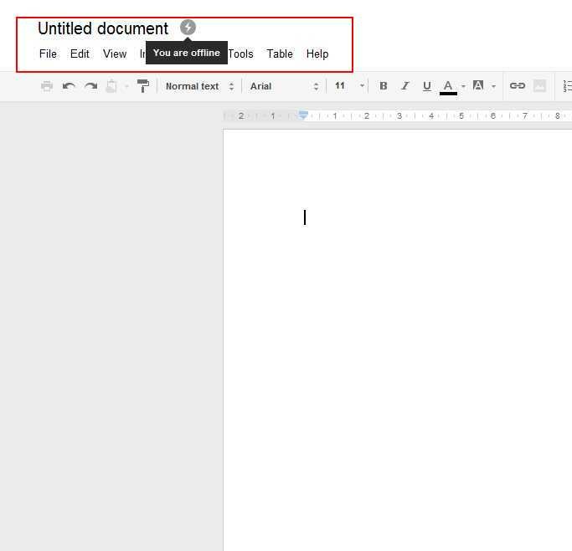Viewport: 572px width, 551px height.
Task: Rename the Untitled document title
Action: click(103, 28)
